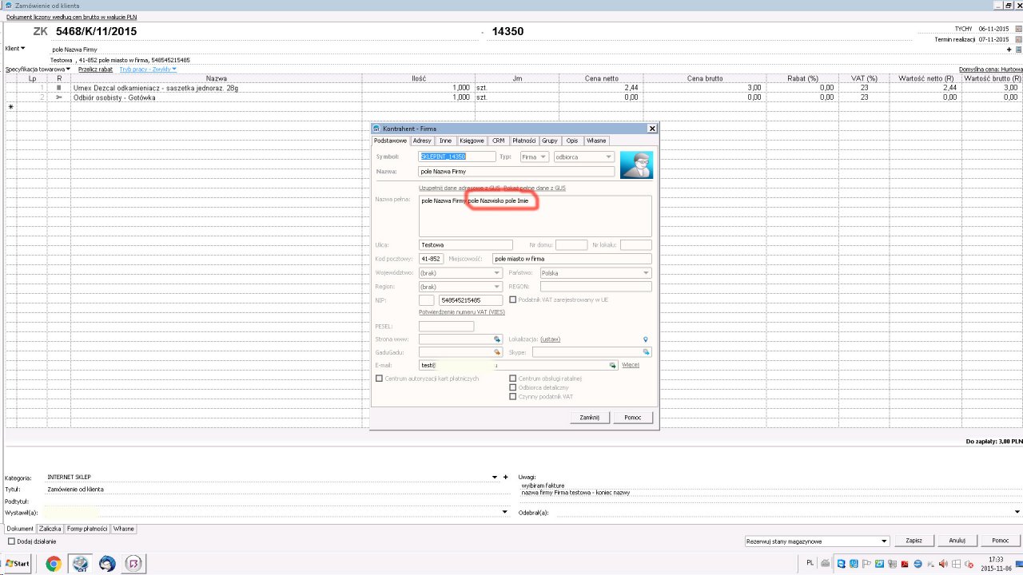Image resolution: width=1023 pixels, height=575 pixels.
Task: Open the Płatności tab
Action: pos(523,141)
